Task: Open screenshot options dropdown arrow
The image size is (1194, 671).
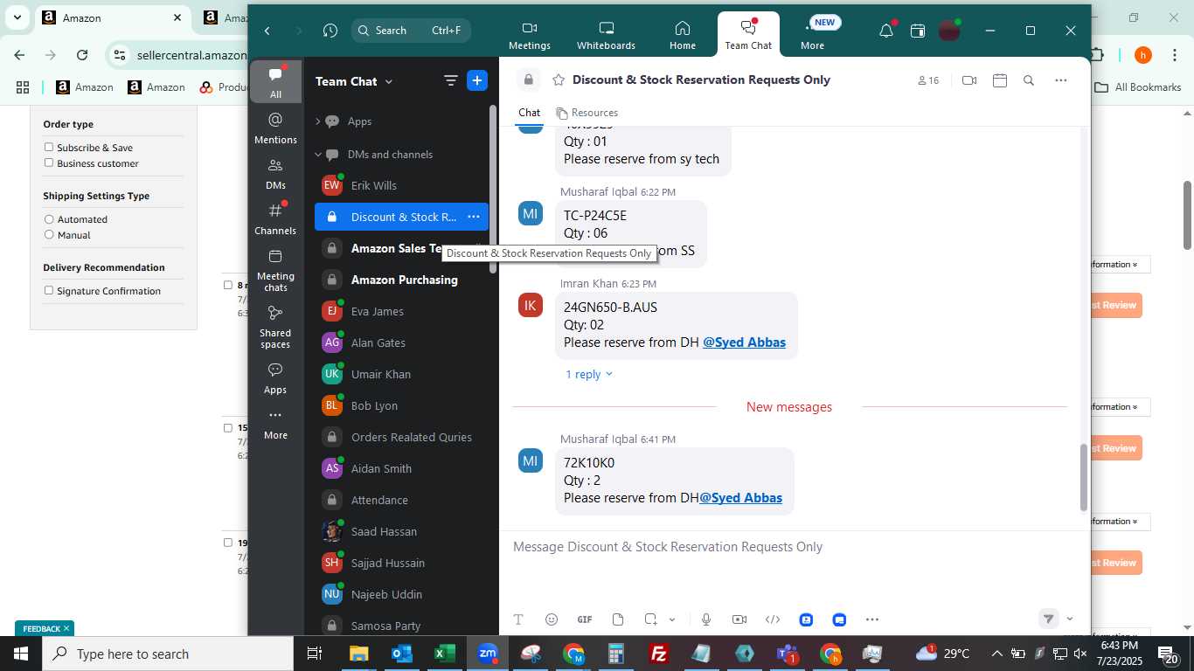Action: (672, 619)
